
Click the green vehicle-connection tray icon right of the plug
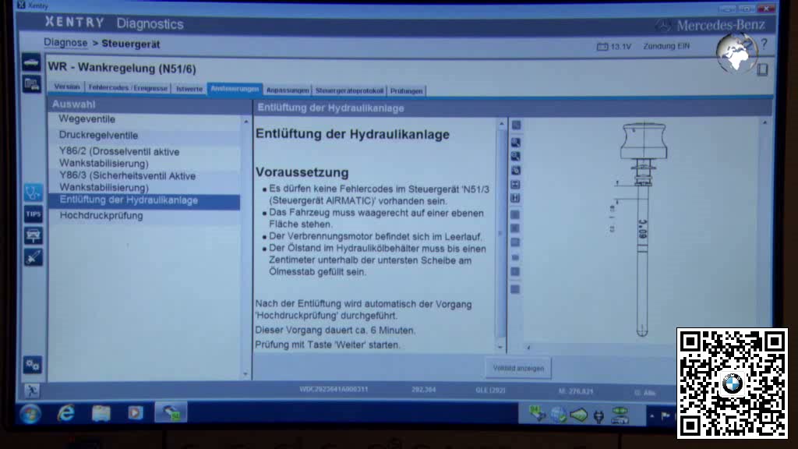pyautogui.click(x=620, y=415)
